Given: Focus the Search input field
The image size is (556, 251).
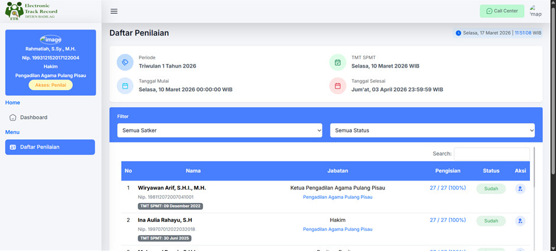Looking at the screenshot, I should [x=491, y=153].
